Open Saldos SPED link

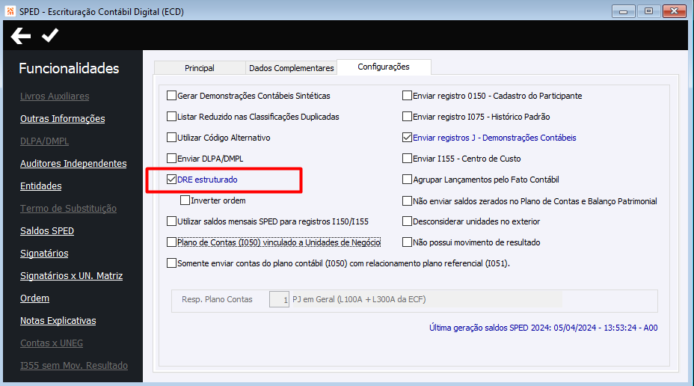[x=47, y=231]
